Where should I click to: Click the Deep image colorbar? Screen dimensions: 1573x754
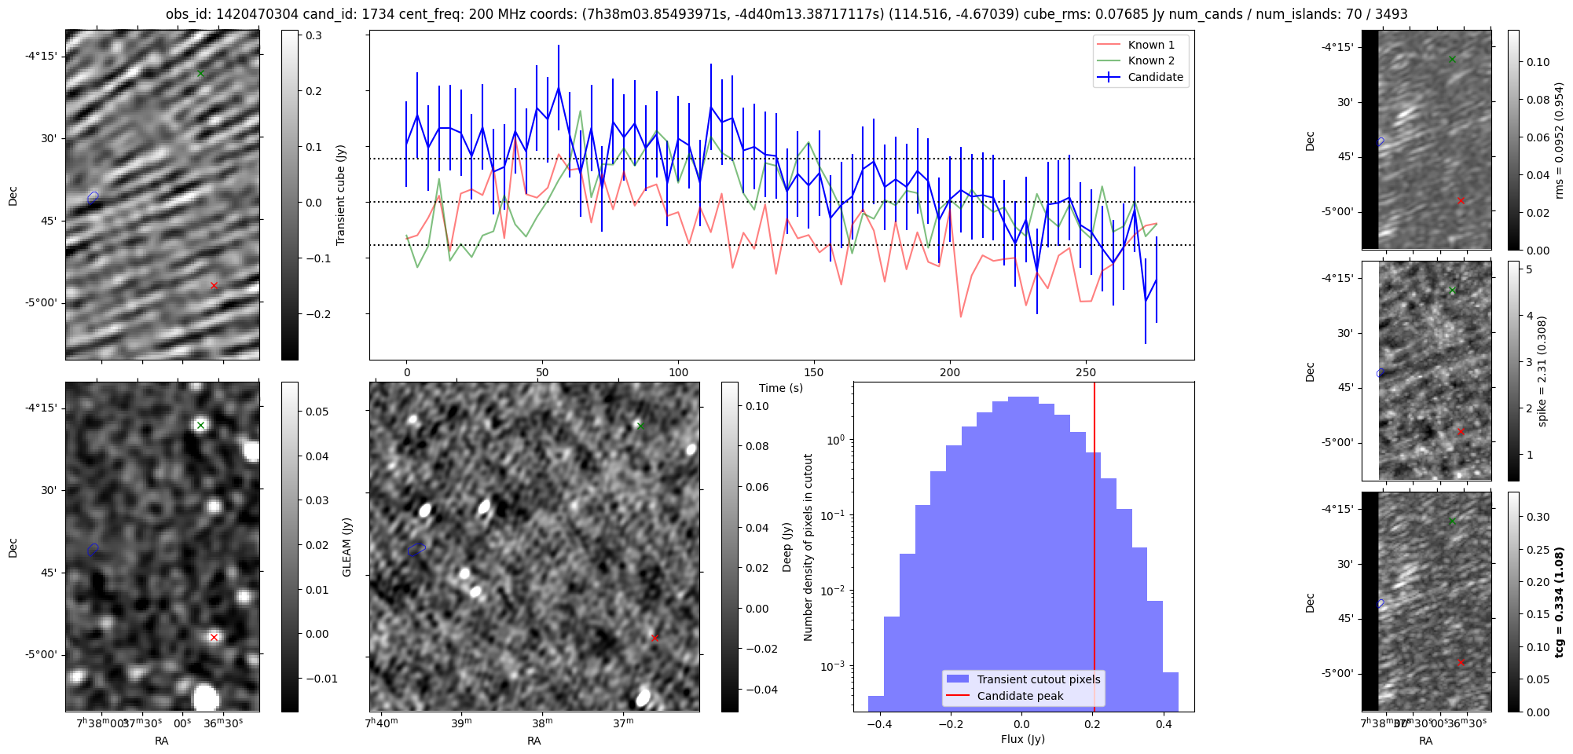(x=729, y=547)
